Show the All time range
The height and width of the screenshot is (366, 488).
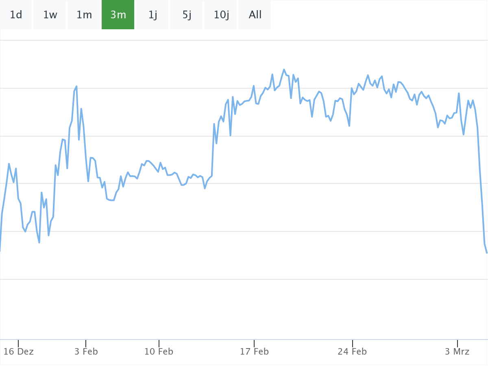[x=255, y=15]
